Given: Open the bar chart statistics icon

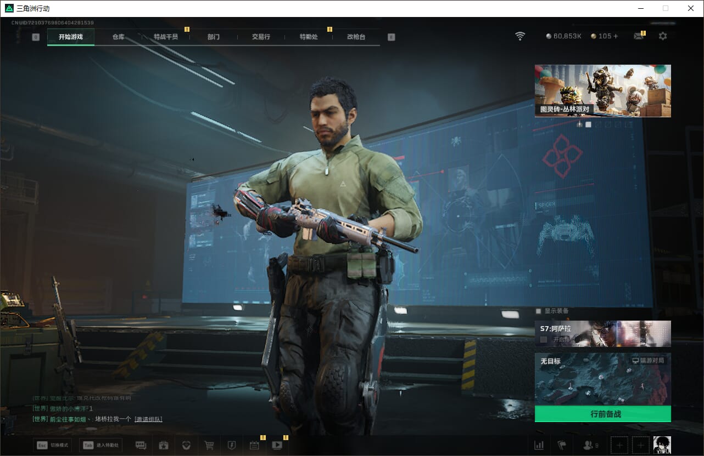Looking at the screenshot, I should coord(539,446).
